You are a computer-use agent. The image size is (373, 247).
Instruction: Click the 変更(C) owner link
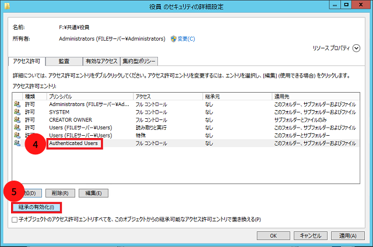[186, 39]
